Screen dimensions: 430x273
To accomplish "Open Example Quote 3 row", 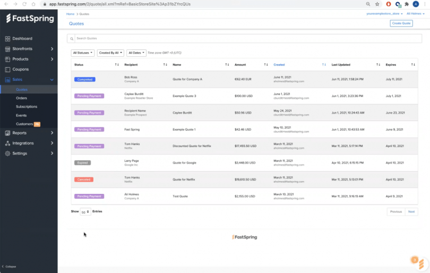I will tap(244, 96).
